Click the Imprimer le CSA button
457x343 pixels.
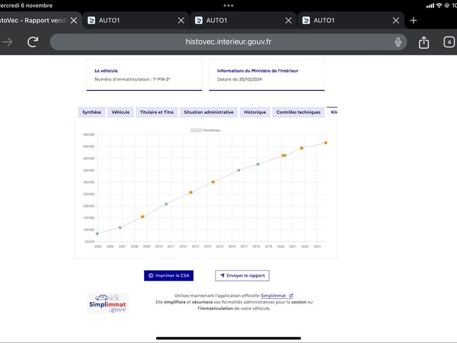(169, 276)
